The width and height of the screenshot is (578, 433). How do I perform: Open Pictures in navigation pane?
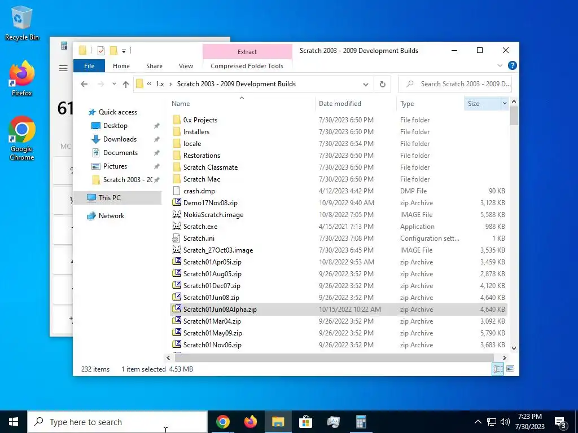click(x=115, y=166)
